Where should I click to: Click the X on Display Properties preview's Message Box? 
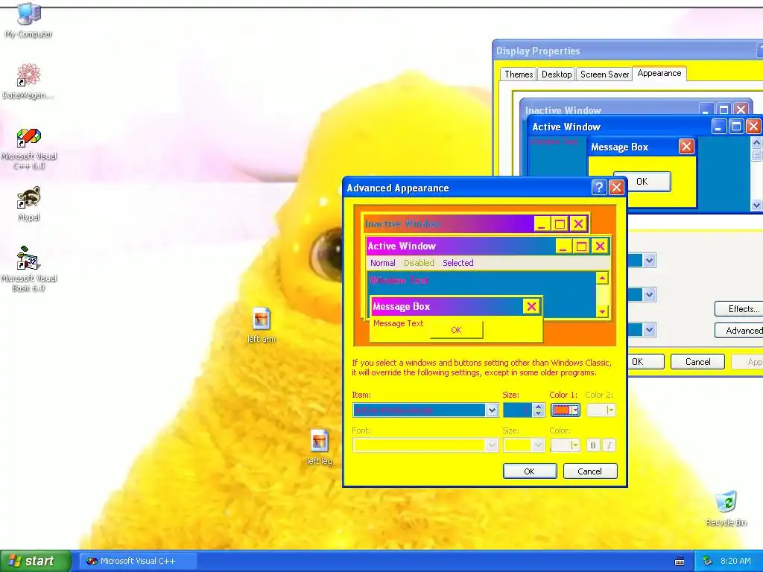[x=686, y=147]
